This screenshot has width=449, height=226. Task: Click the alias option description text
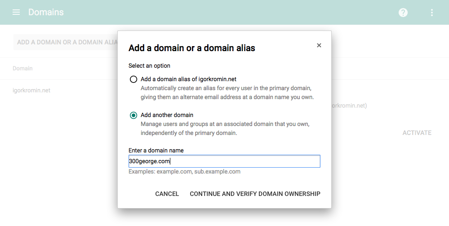(x=227, y=92)
